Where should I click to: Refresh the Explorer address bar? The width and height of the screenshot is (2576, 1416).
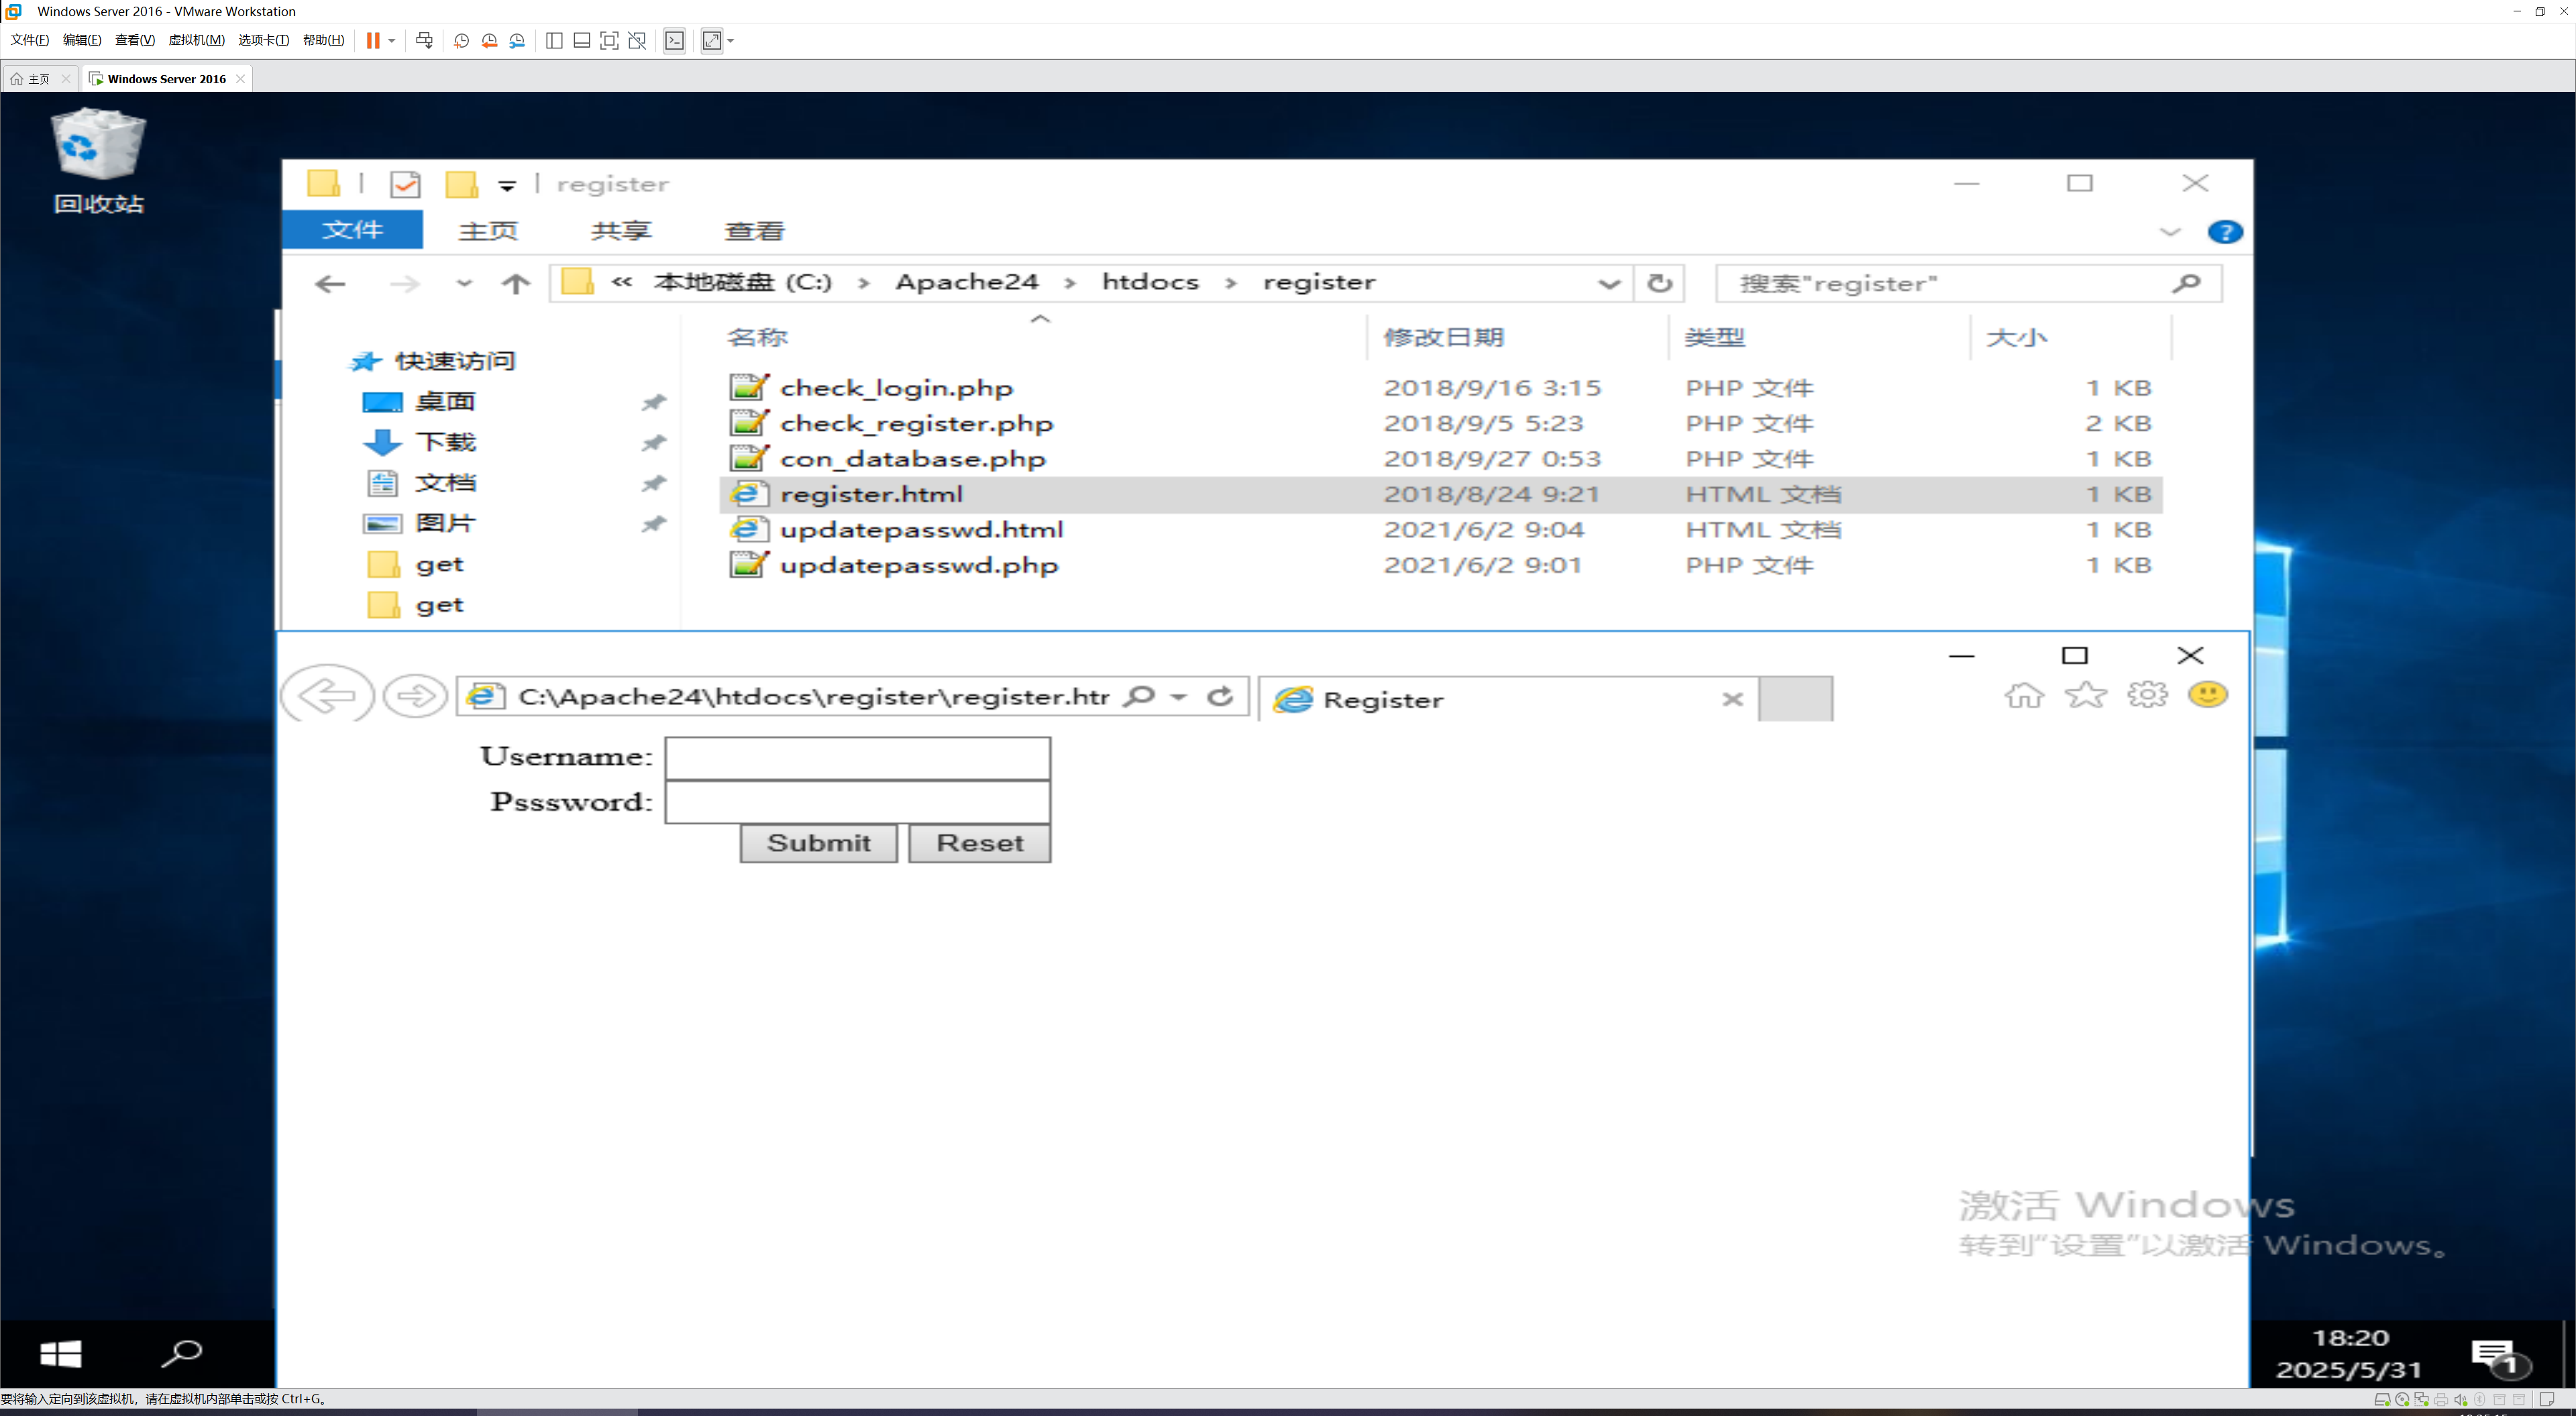coord(1660,284)
